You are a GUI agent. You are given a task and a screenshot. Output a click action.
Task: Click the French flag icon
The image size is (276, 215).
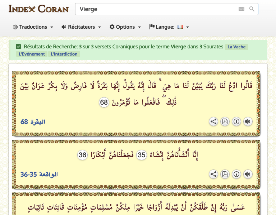pyautogui.click(x=180, y=27)
